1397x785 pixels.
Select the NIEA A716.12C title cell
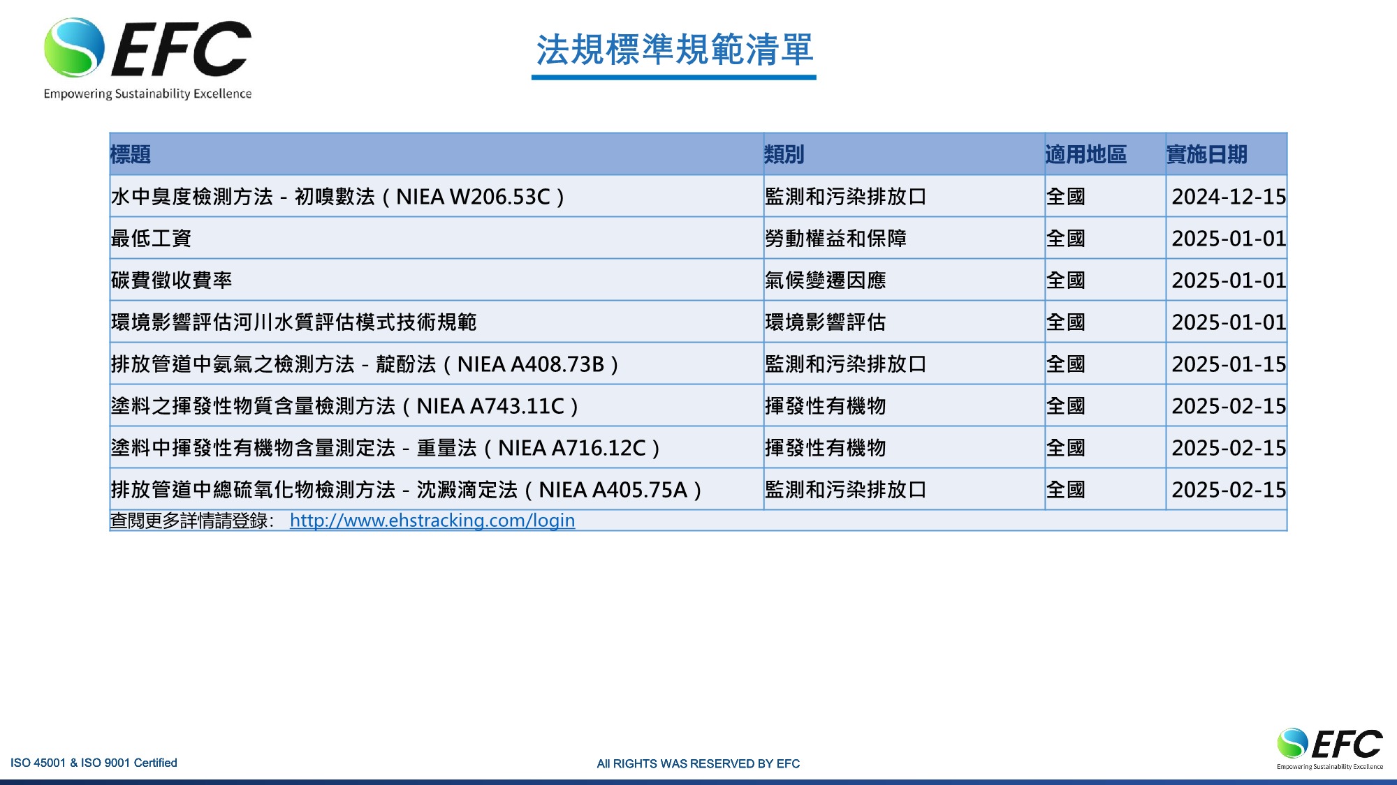coord(437,447)
